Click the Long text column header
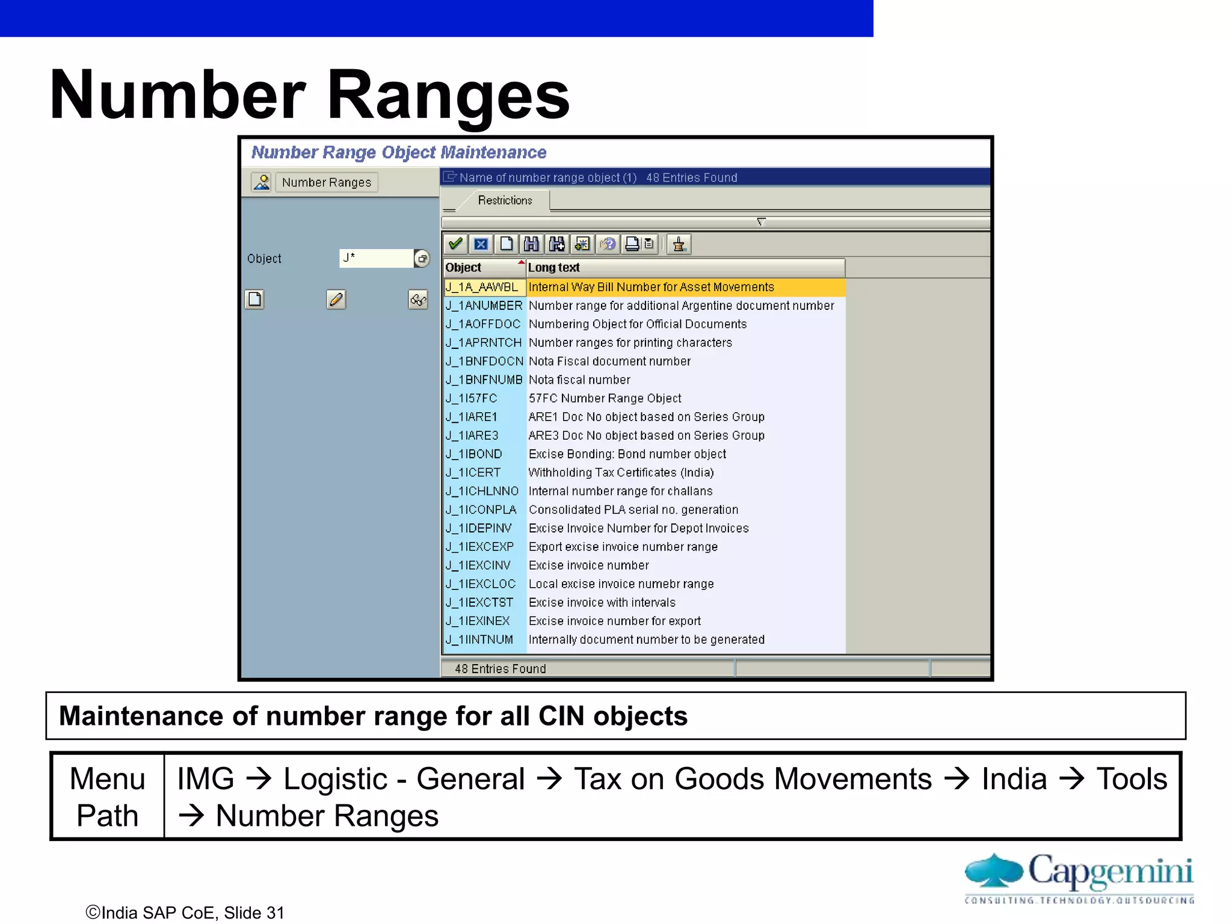Screen dimensions: 1232x924 click(x=686, y=267)
